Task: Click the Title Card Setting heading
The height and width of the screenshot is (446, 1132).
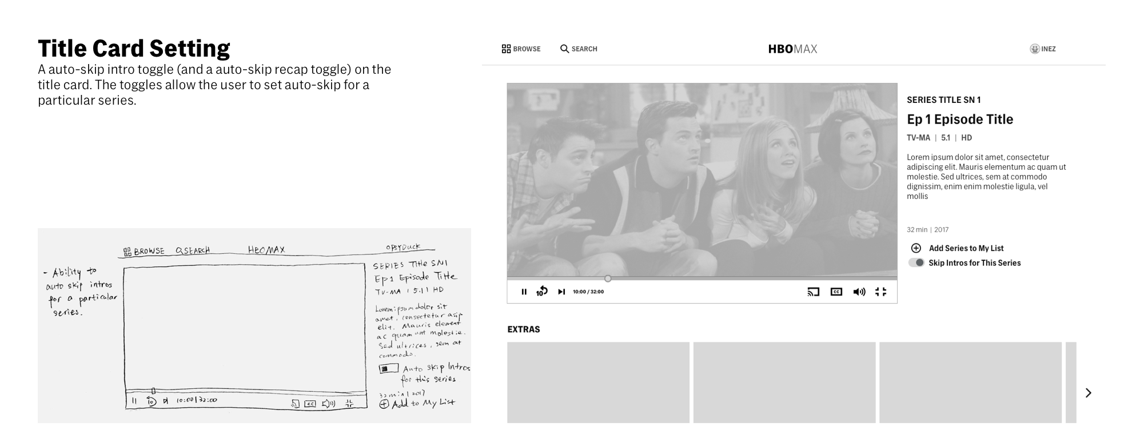Action: (134, 49)
